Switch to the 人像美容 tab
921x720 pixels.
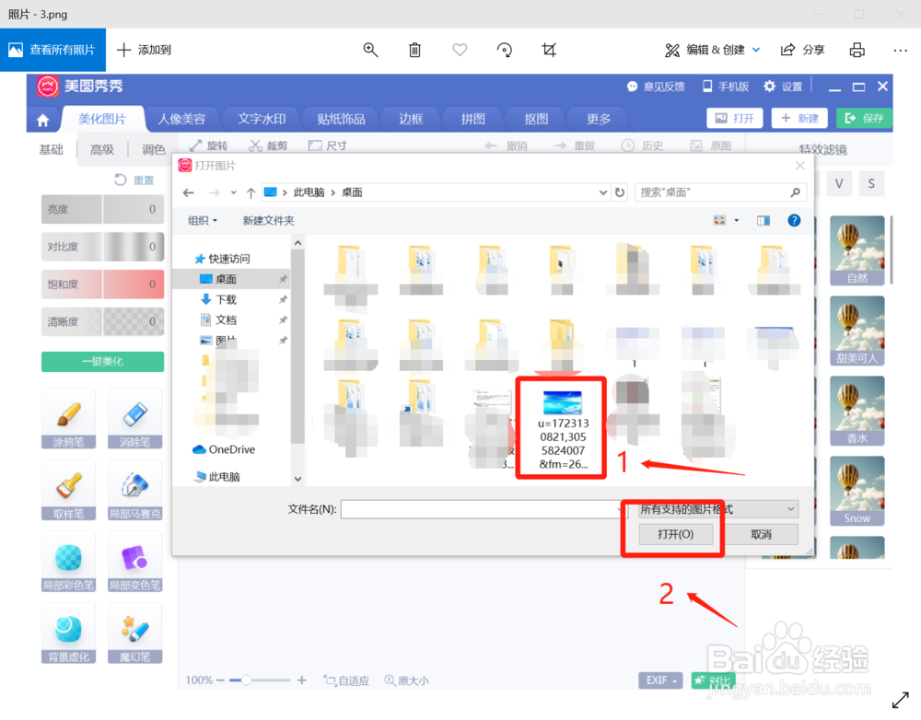pyautogui.click(x=182, y=119)
